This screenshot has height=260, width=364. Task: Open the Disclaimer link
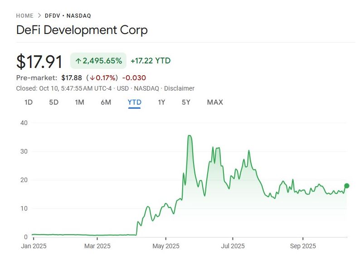pyautogui.click(x=179, y=88)
